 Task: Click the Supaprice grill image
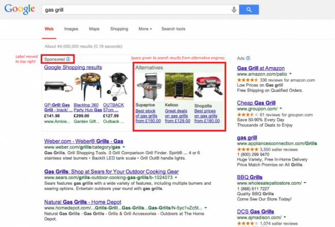click(149, 87)
